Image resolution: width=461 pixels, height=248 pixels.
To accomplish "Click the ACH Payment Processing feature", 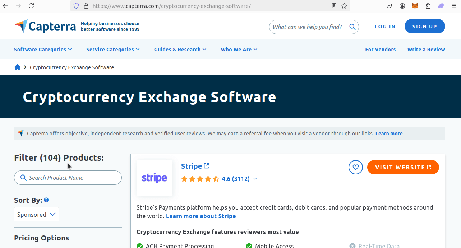I will pos(175,246).
